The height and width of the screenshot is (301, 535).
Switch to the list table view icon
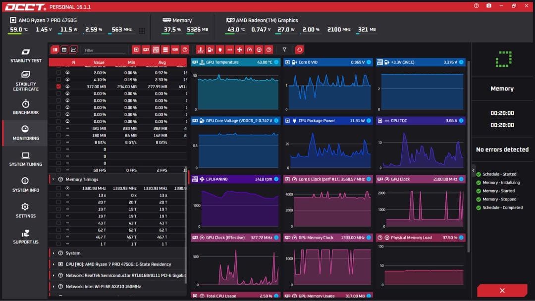54,50
